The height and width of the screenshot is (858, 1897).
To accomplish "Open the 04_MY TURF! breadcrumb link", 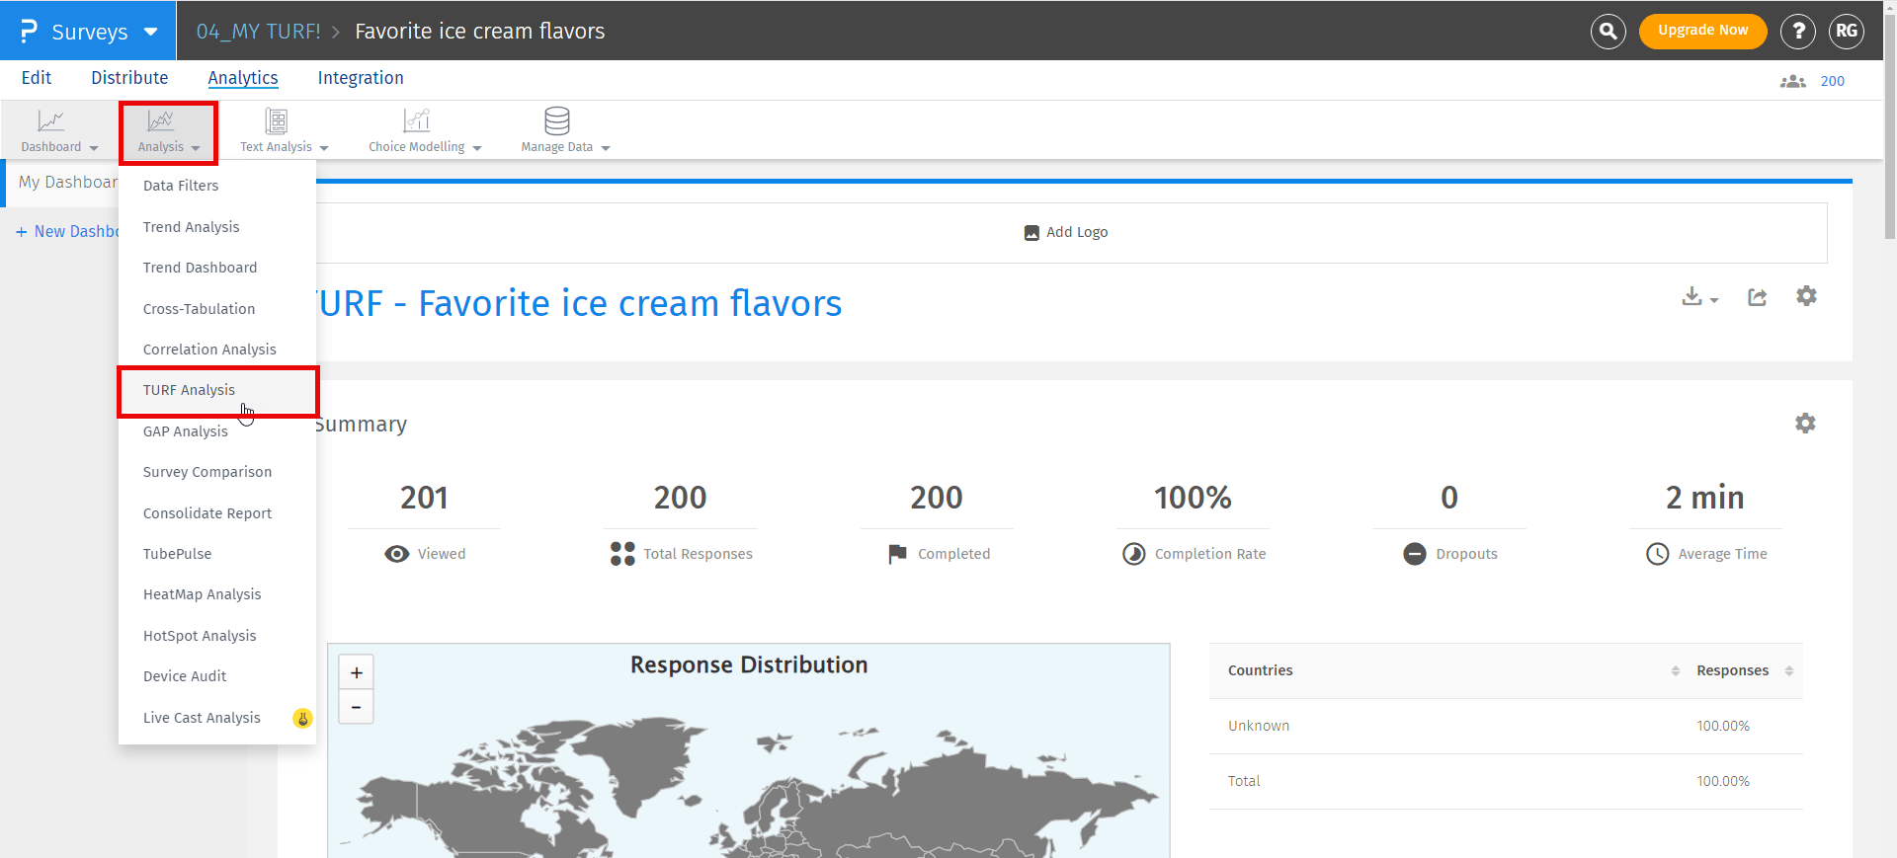I will (x=258, y=32).
